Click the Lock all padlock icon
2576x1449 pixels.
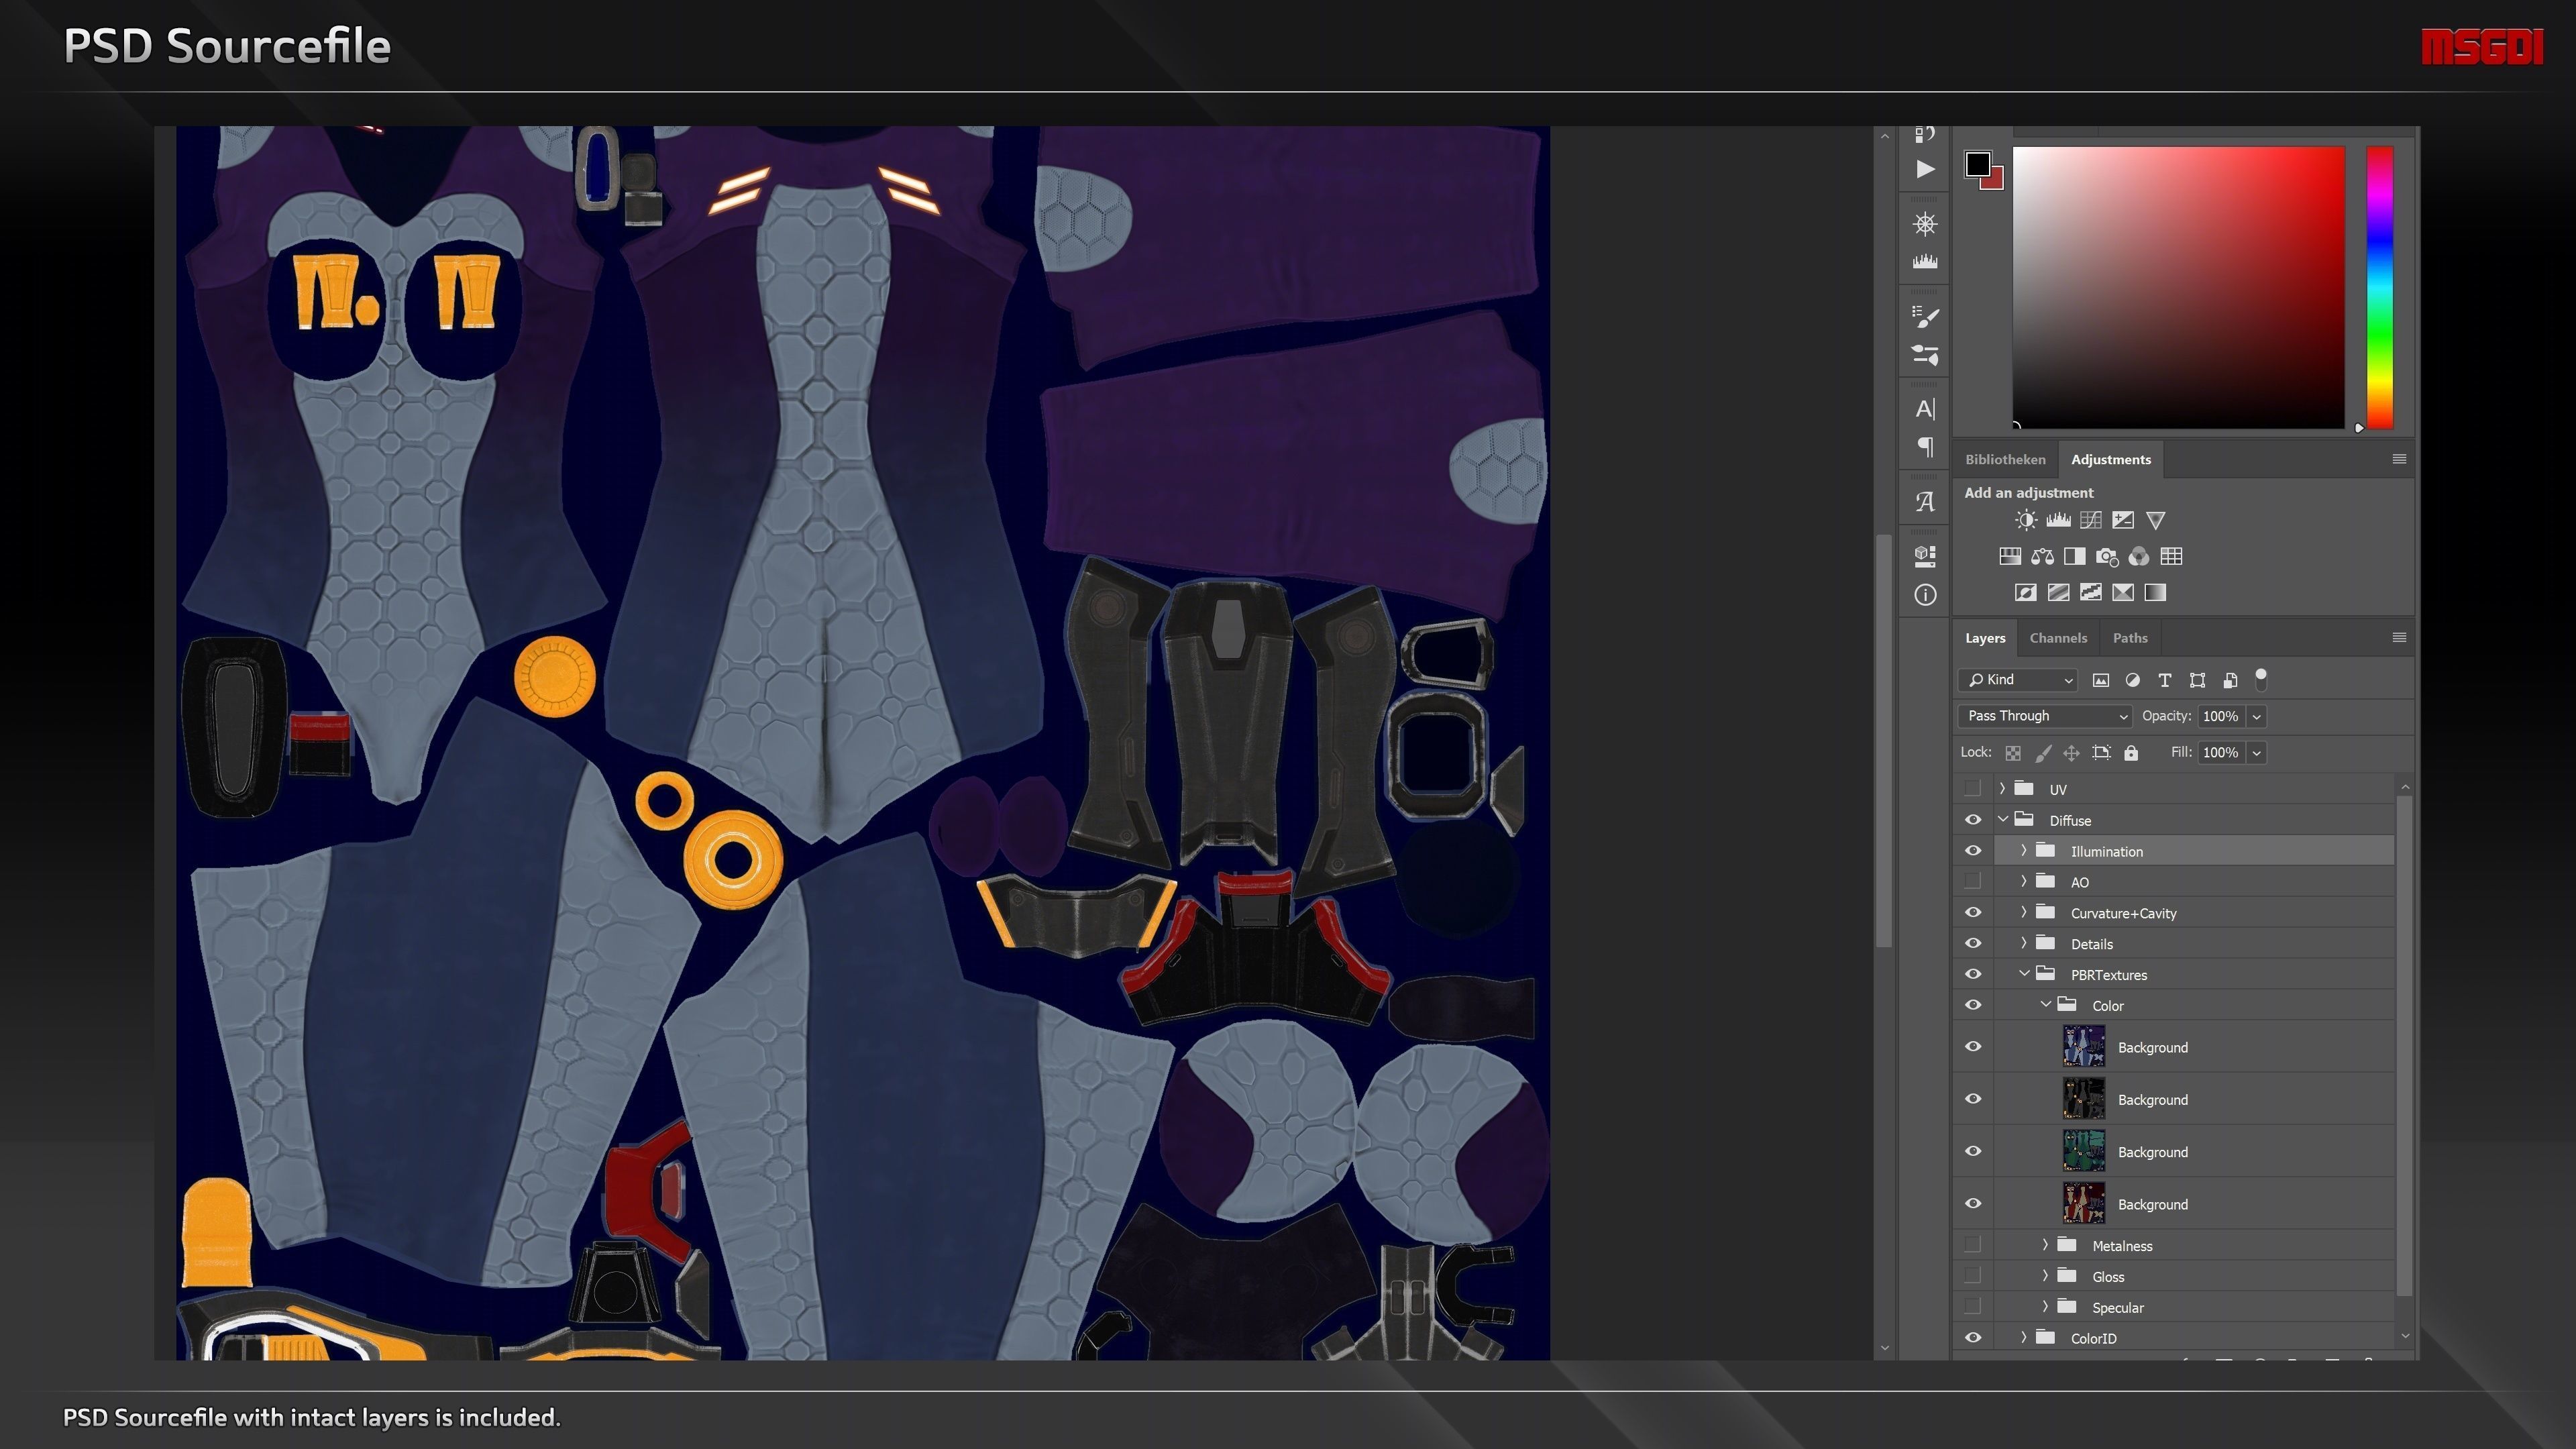(2131, 753)
